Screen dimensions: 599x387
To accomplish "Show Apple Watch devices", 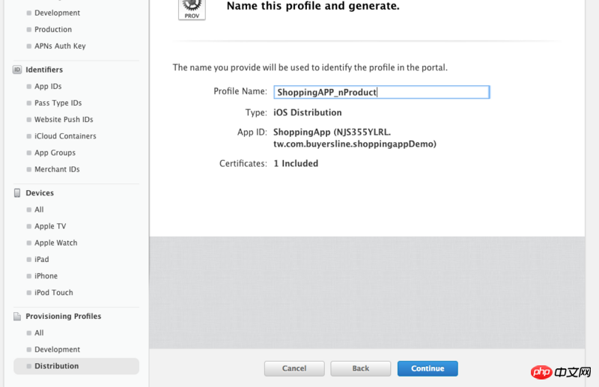I will (x=55, y=243).
